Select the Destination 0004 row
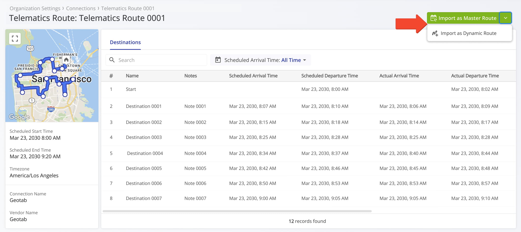Viewport: 521px width, 232px height. 145,153
